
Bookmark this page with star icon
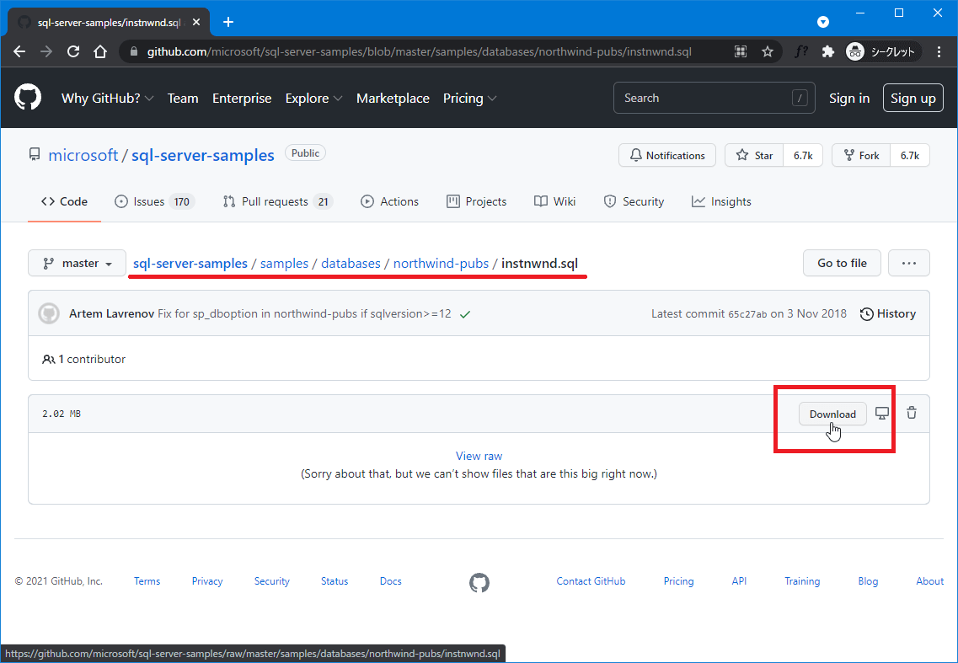pyautogui.click(x=768, y=51)
